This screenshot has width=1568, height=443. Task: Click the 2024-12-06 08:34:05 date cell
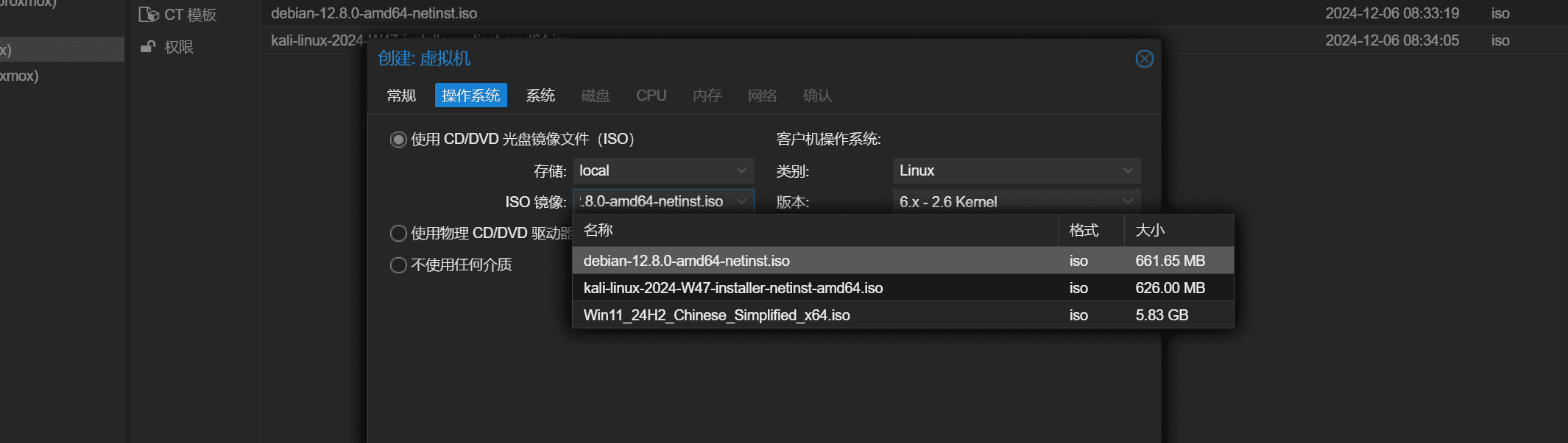[x=1392, y=40]
